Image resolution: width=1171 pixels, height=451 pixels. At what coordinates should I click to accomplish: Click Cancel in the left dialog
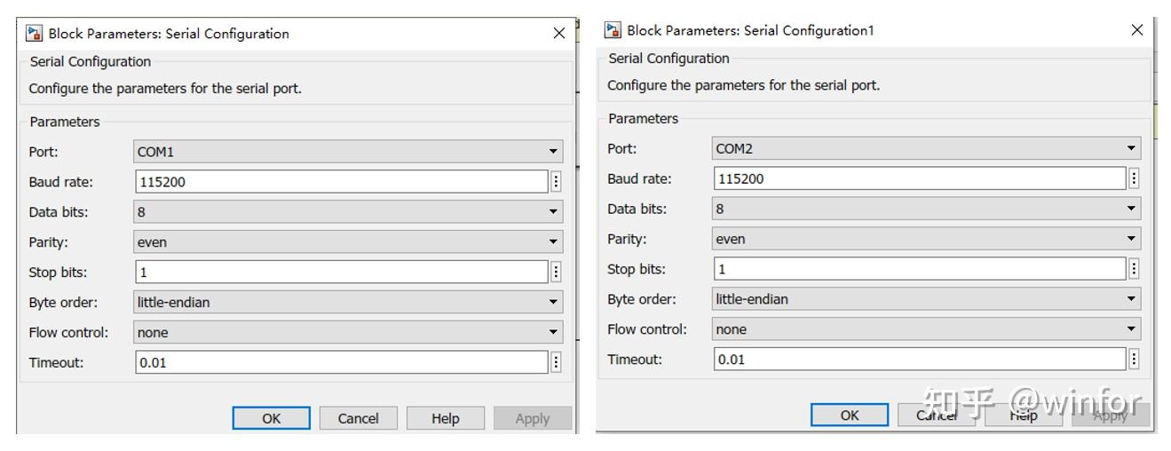(x=359, y=418)
